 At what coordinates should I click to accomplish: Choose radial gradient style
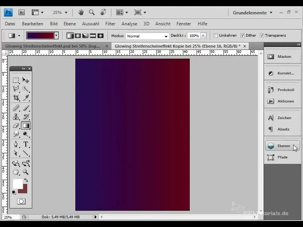[78, 36]
